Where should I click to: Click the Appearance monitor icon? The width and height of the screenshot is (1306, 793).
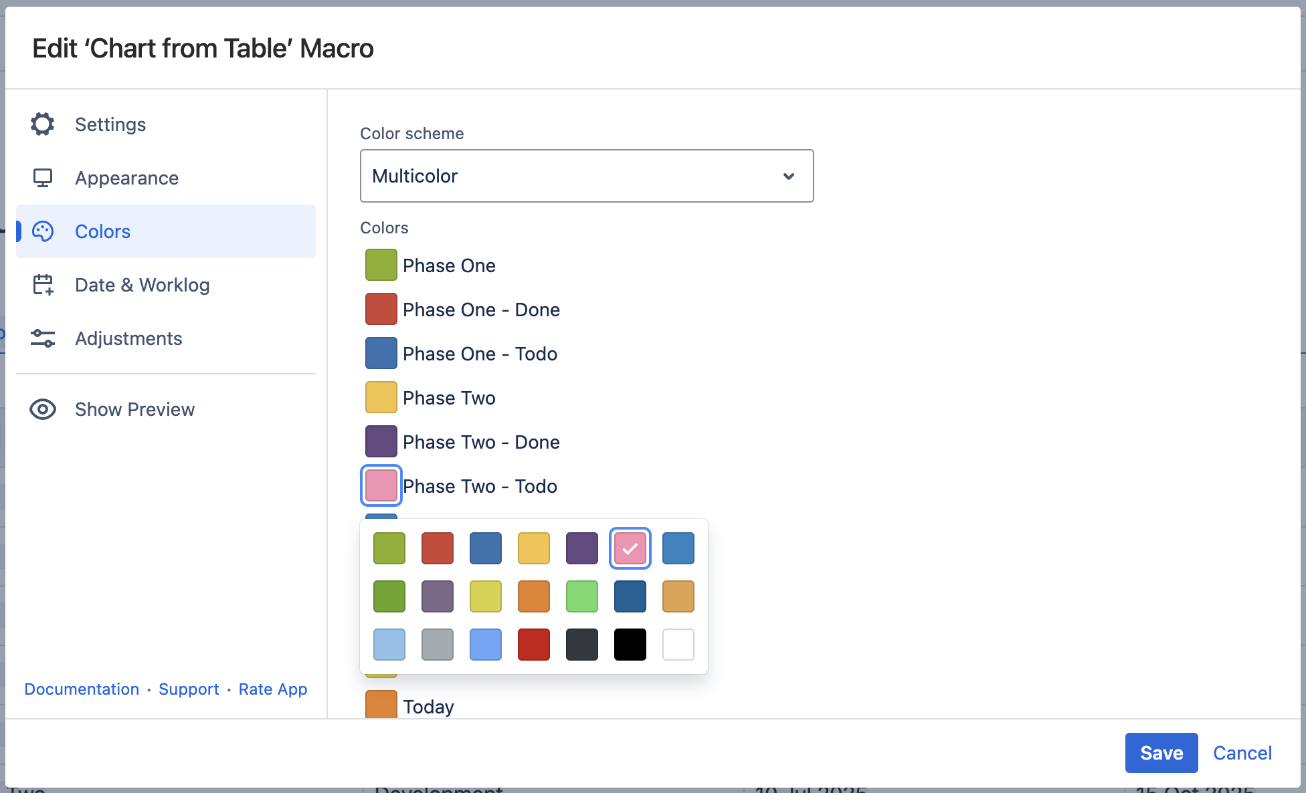[43, 178]
